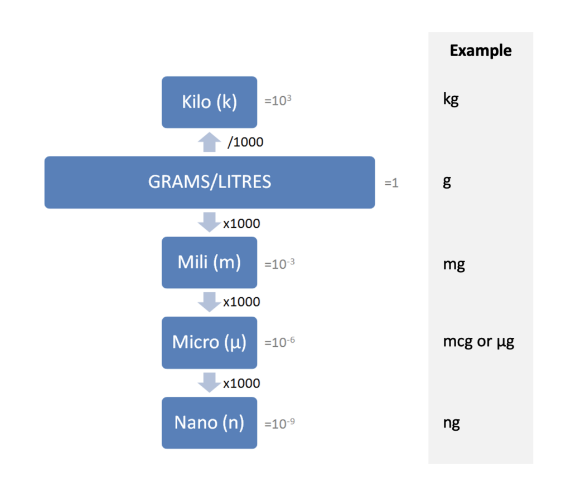Click the =10⁻⁹ label beside Nano

click(x=279, y=424)
